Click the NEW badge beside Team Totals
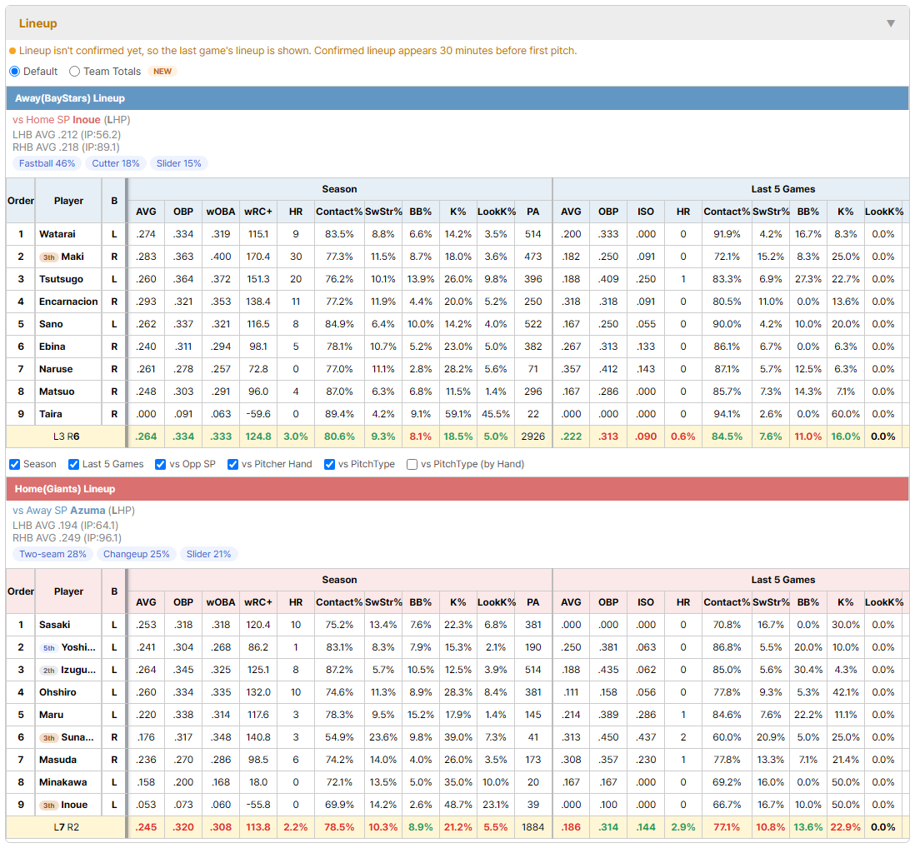 point(162,71)
